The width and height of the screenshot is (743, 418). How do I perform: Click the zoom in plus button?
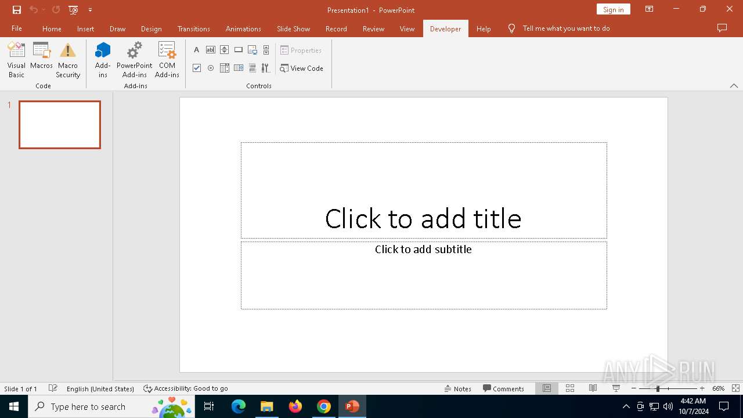tap(702, 388)
